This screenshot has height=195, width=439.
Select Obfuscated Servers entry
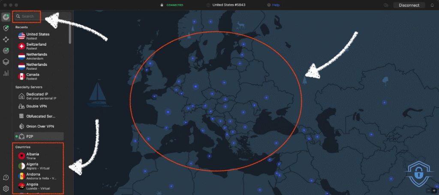click(39, 116)
